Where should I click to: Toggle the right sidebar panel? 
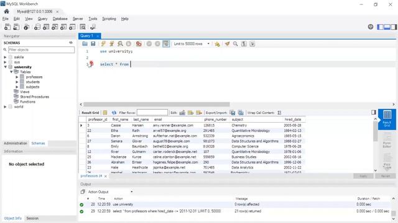(x=394, y=27)
